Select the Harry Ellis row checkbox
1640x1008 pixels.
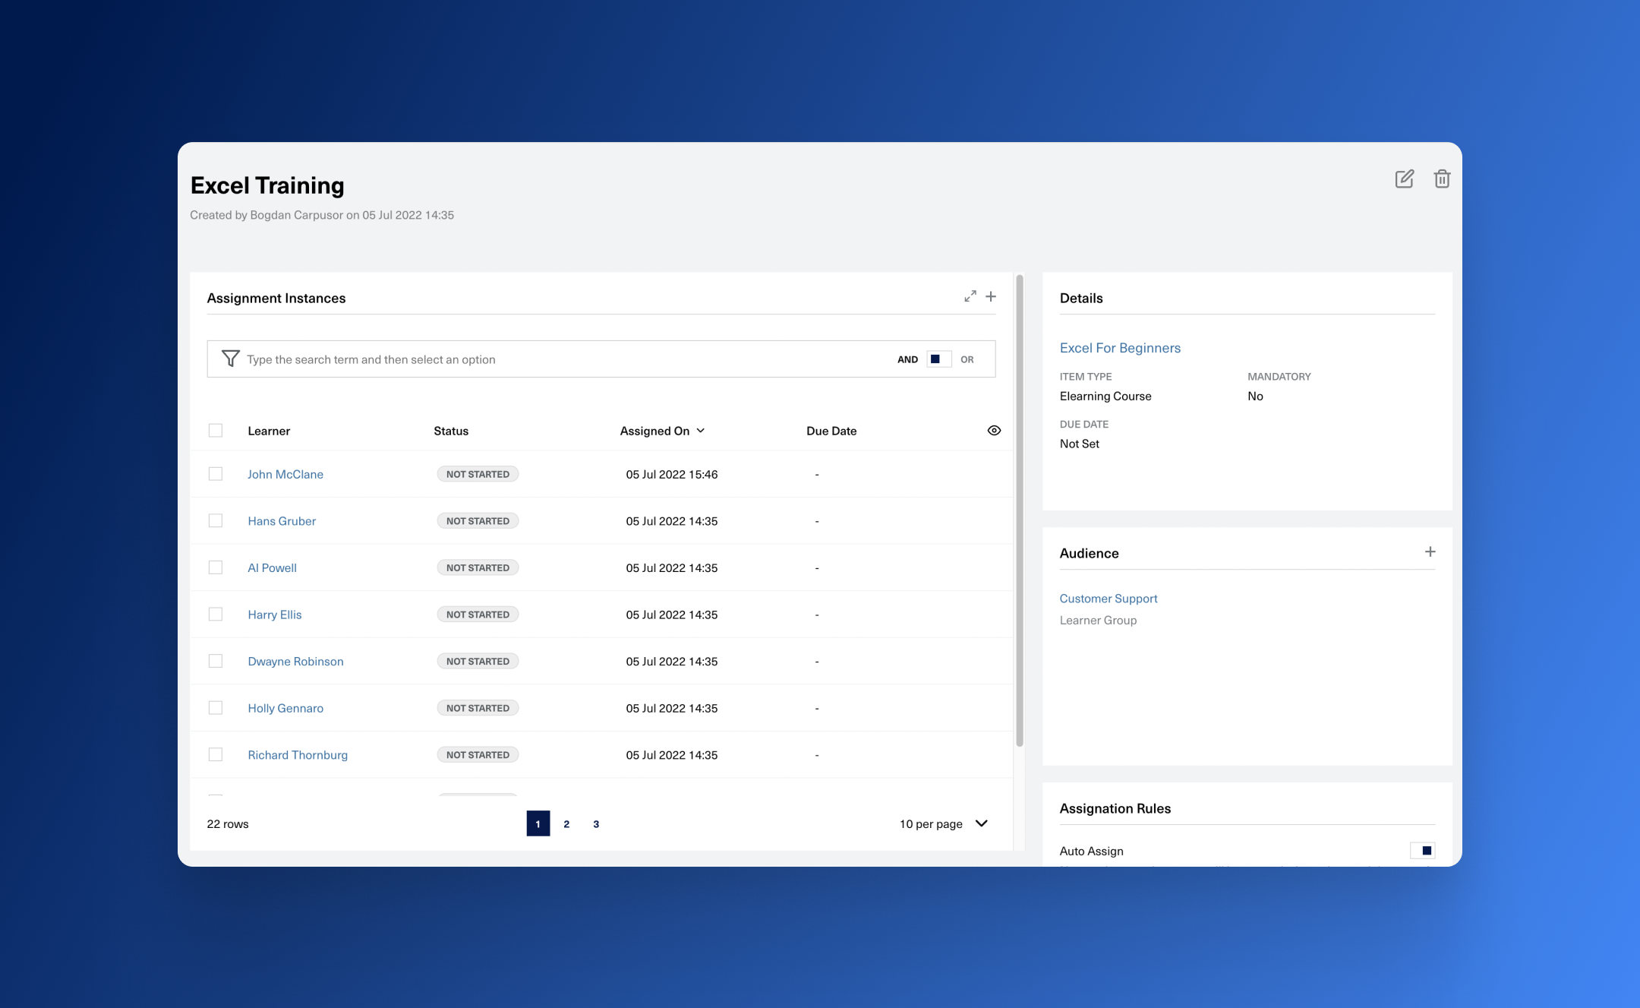[216, 615]
